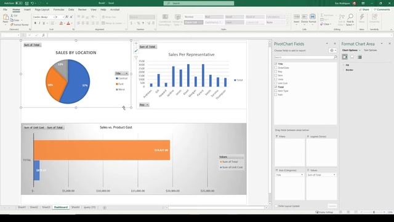Click in the Excel title bar Search box
394x222 pixels.
coord(198,3)
